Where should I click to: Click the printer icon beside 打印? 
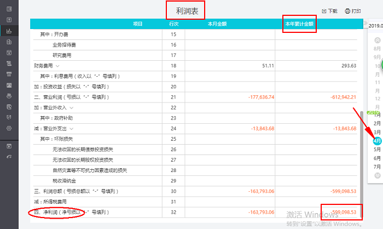point(347,11)
